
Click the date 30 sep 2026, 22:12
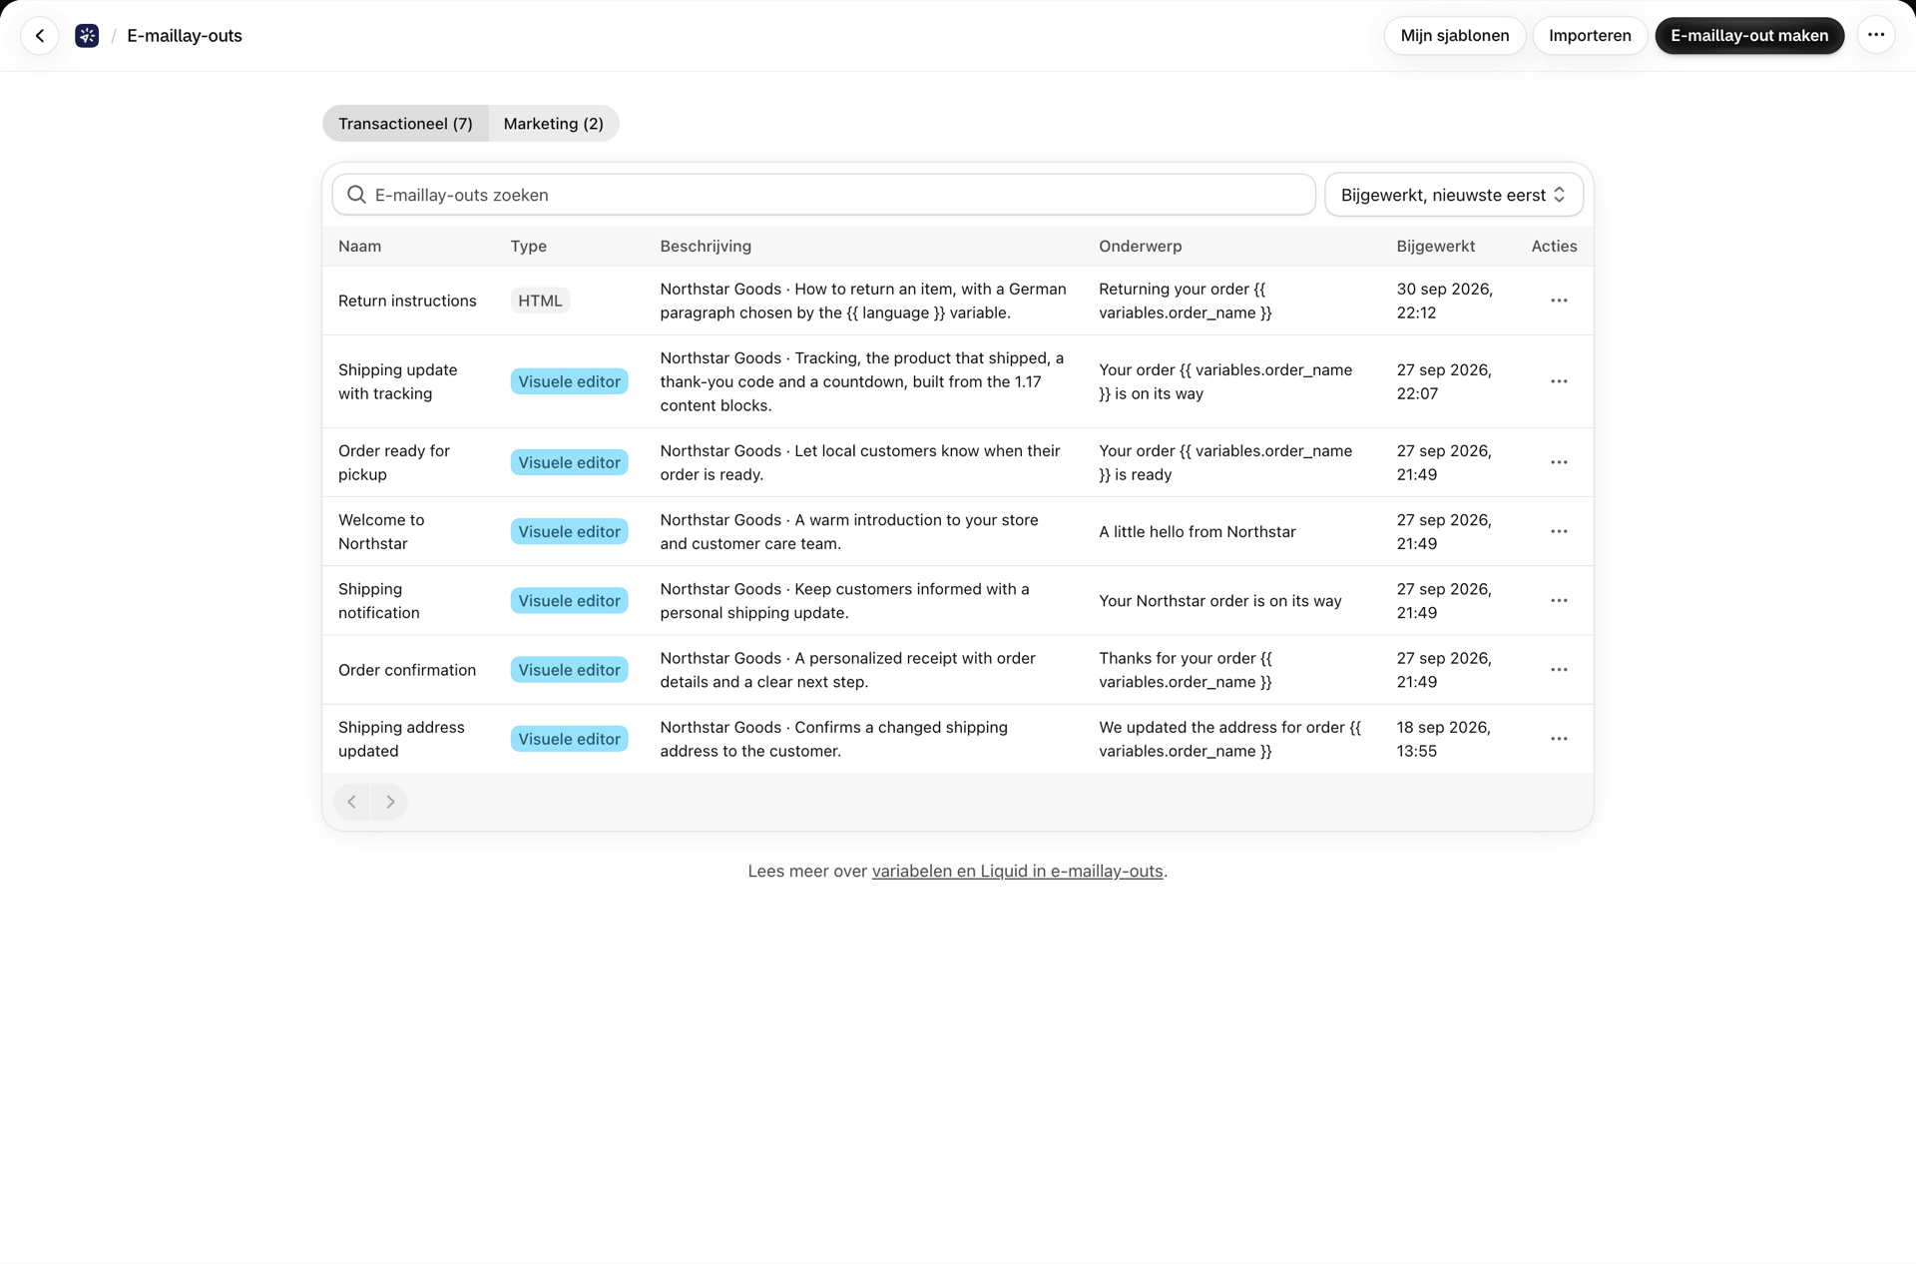tap(1444, 301)
